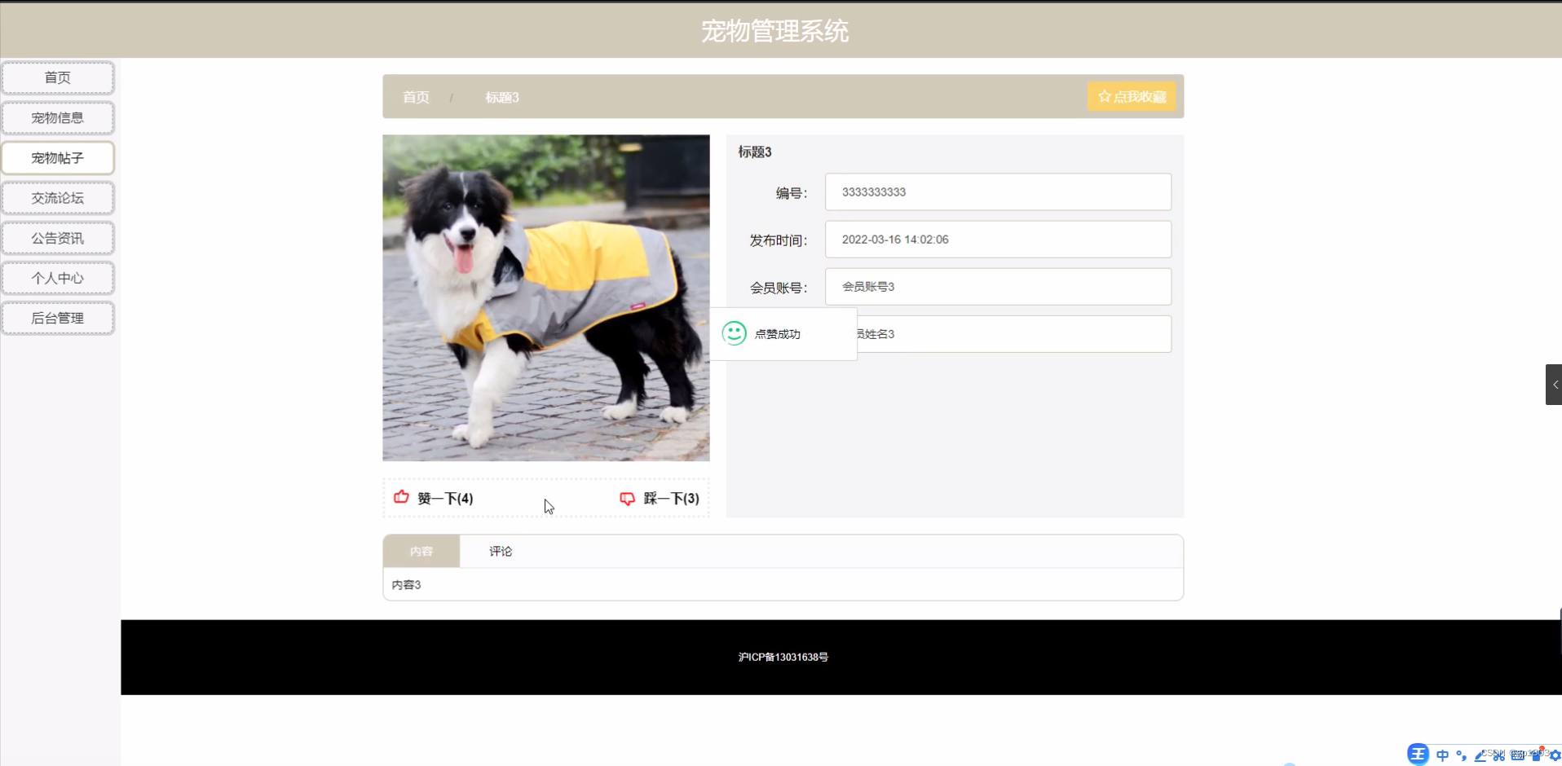Click the star icon on the collect button

1105,96
